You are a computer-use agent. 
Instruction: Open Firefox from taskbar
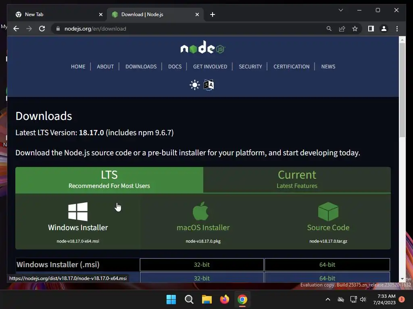[224, 299]
